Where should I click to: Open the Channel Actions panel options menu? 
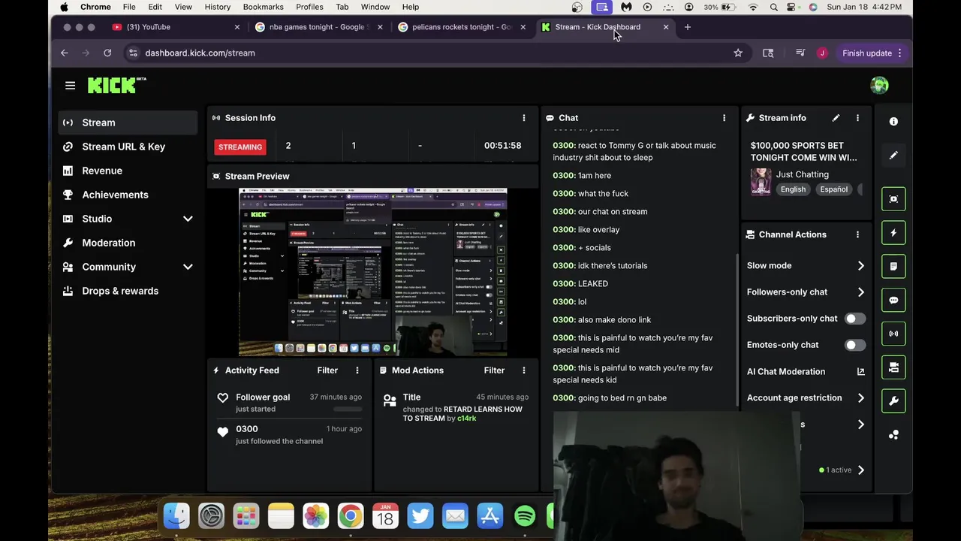[x=857, y=234]
